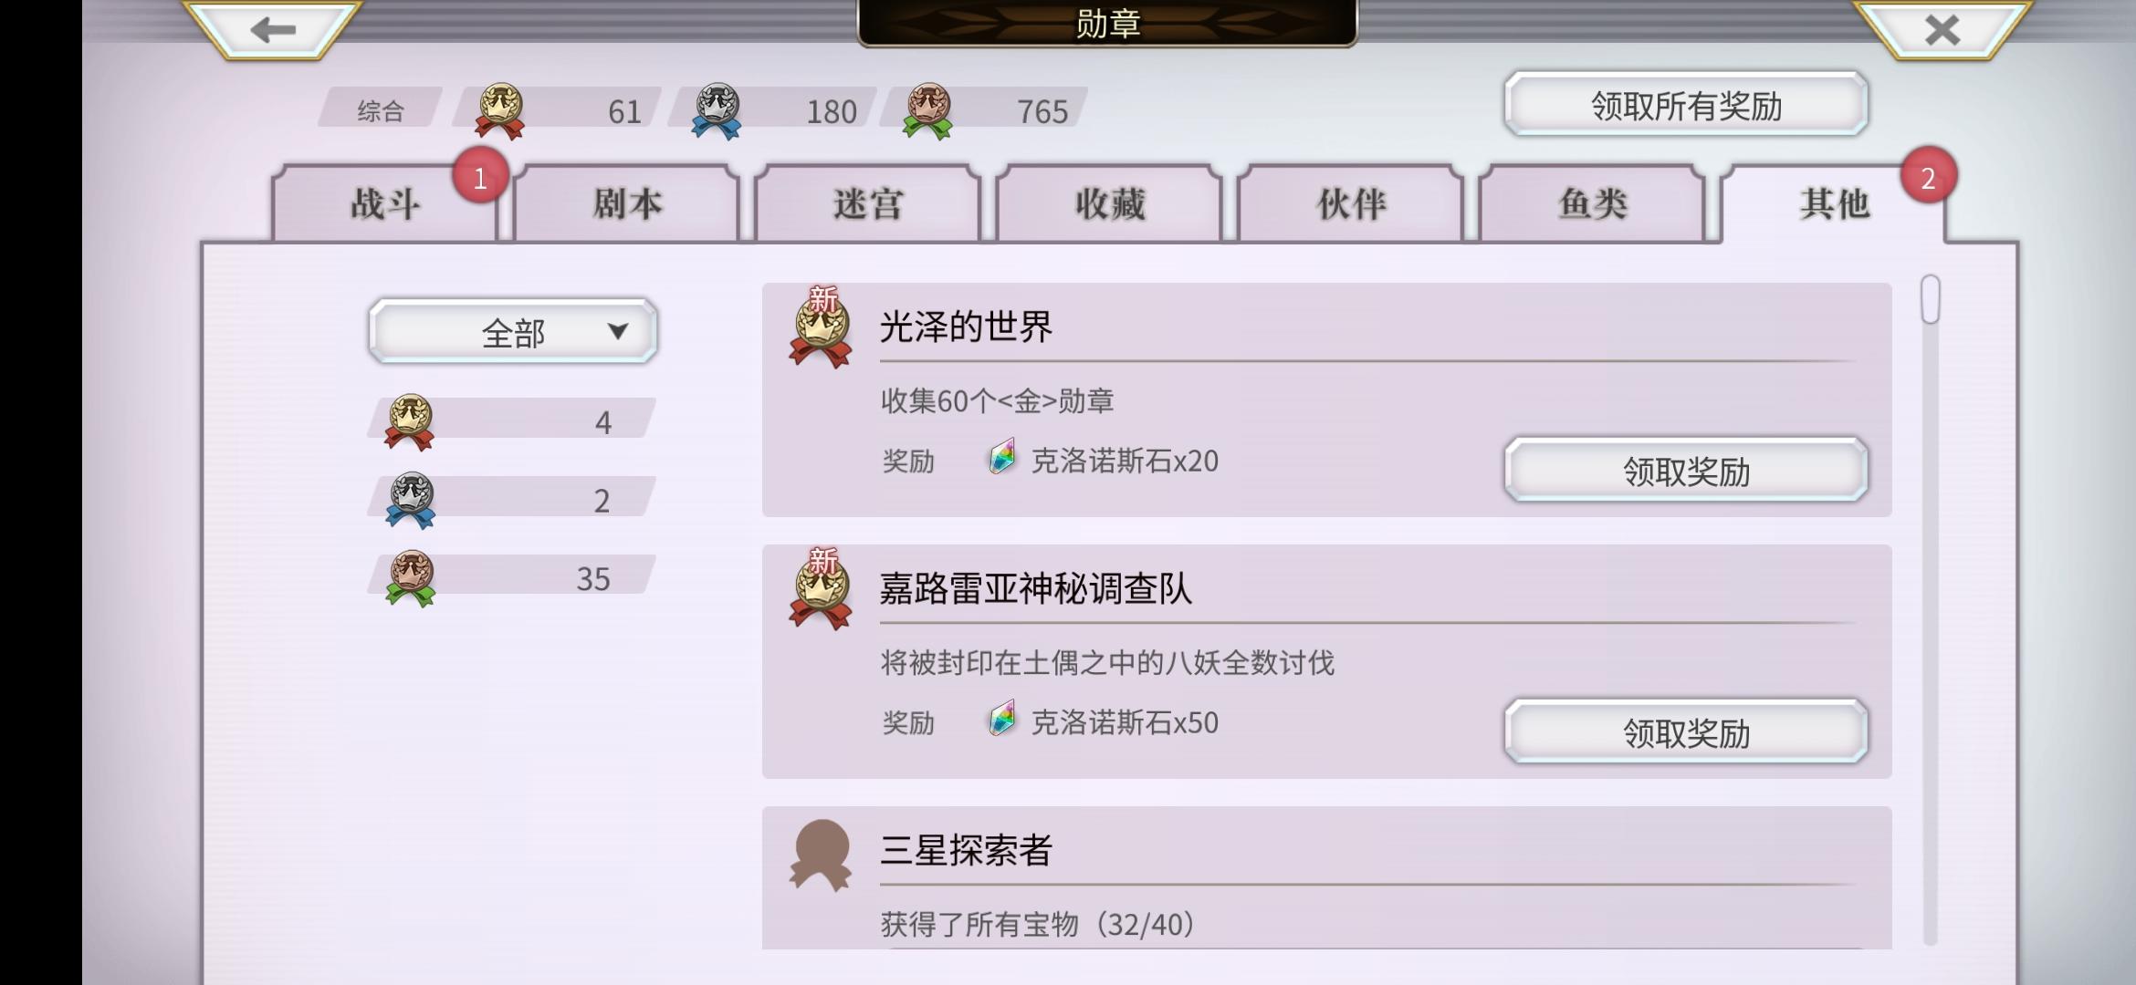Click 领取所有奖励 to claim all rewards
The height and width of the screenshot is (985, 2136).
(x=1686, y=105)
